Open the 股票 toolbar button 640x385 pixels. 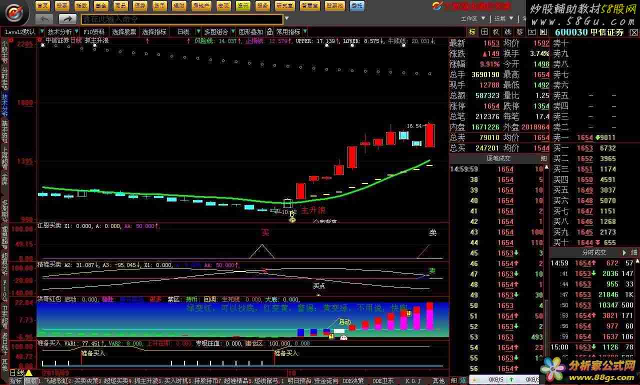coord(62,6)
